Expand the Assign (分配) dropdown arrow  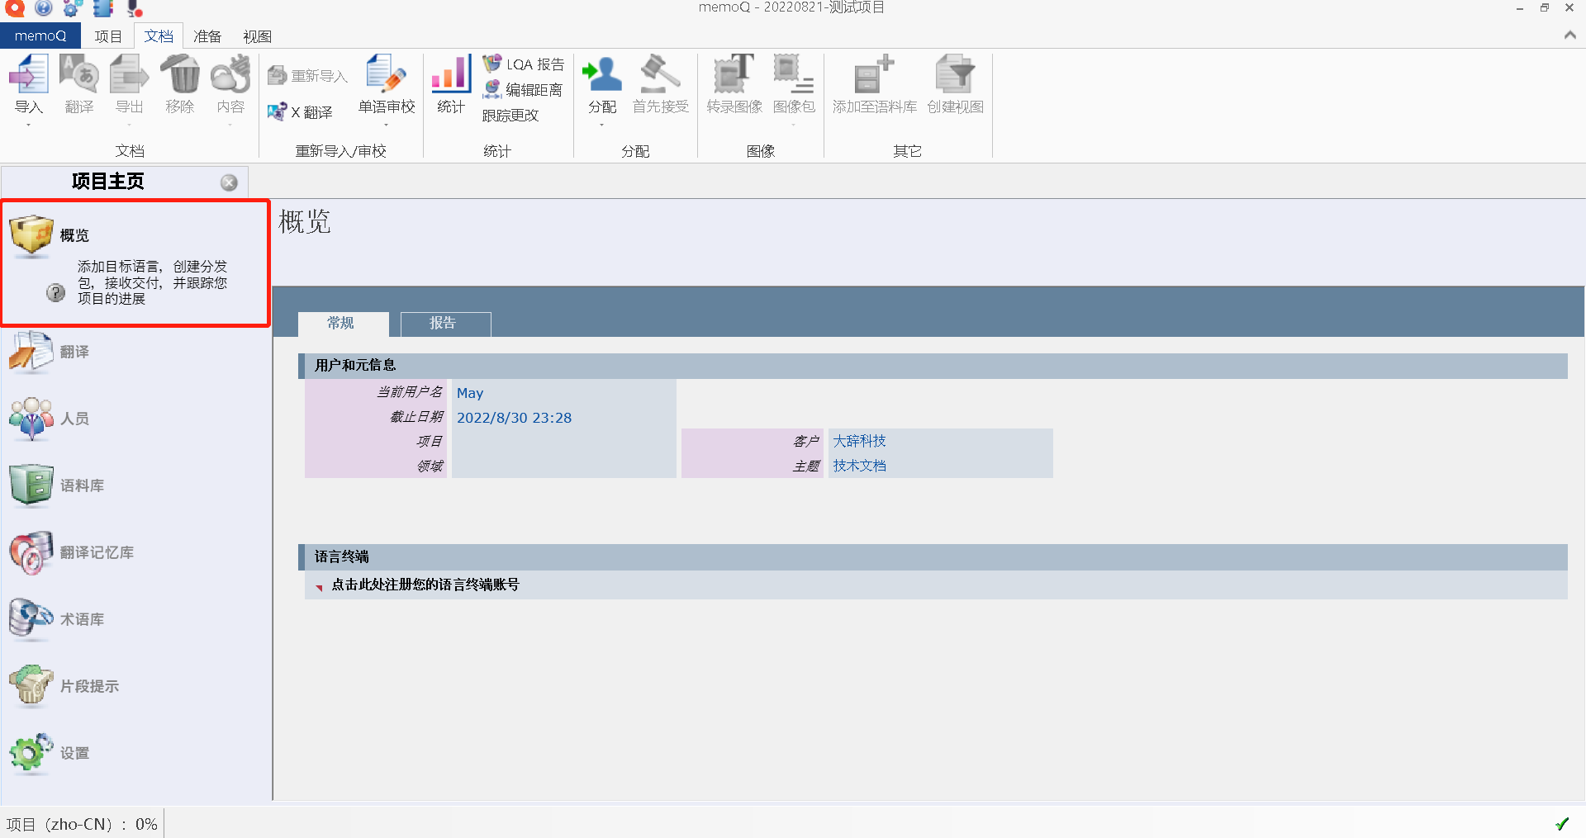point(602,125)
